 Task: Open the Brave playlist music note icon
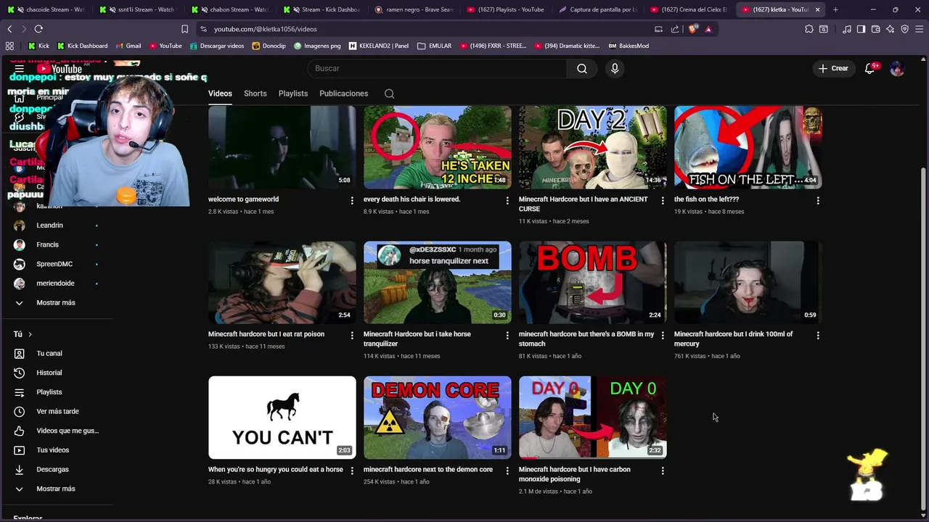(x=847, y=29)
